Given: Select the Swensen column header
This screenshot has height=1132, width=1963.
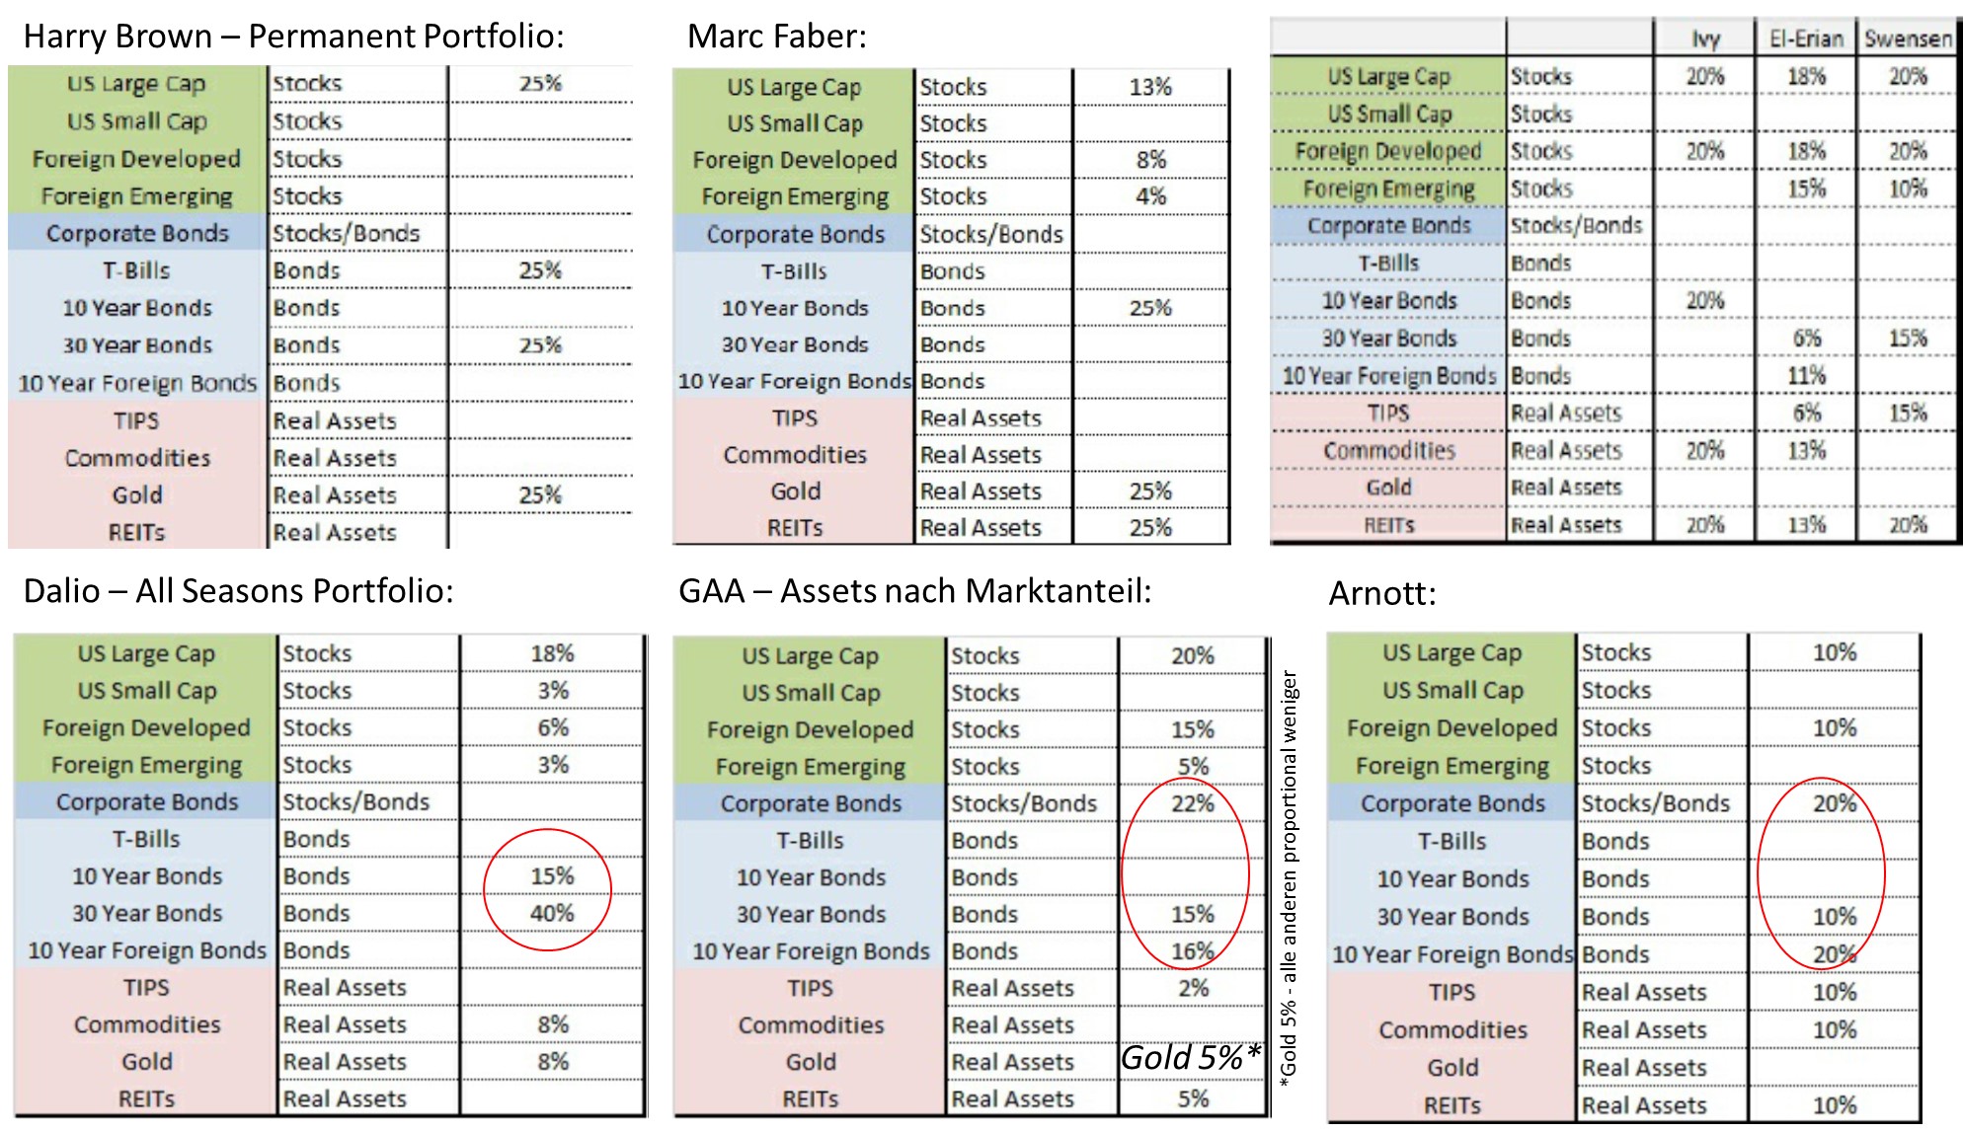Looking at the screenshot, I should click(1908, 38).
